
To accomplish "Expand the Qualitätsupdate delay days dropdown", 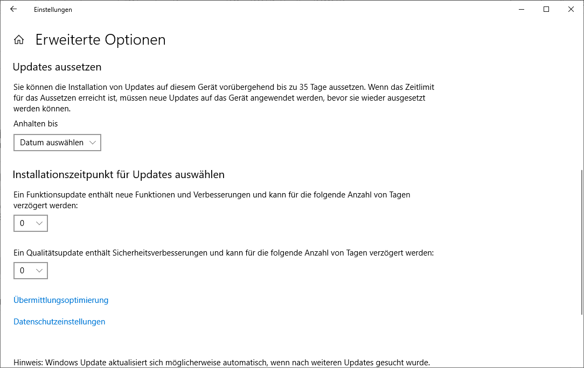I will (x=31, y=271).
